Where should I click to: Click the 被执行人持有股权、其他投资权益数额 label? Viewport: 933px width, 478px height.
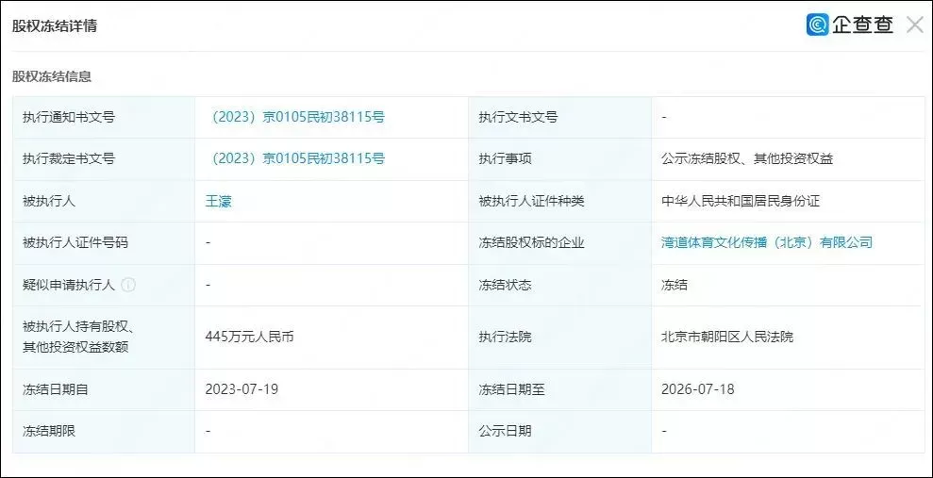click(x=77, y=338)
